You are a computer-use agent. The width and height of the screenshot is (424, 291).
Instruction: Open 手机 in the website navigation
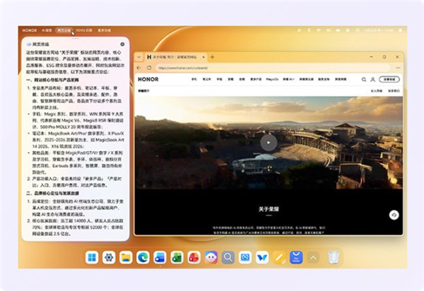tap(194, 79)
